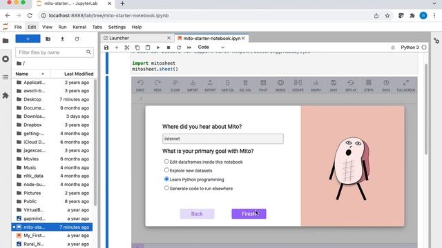Open the File menu
Viewport: 442px width, 248px height.
(18, 27)
